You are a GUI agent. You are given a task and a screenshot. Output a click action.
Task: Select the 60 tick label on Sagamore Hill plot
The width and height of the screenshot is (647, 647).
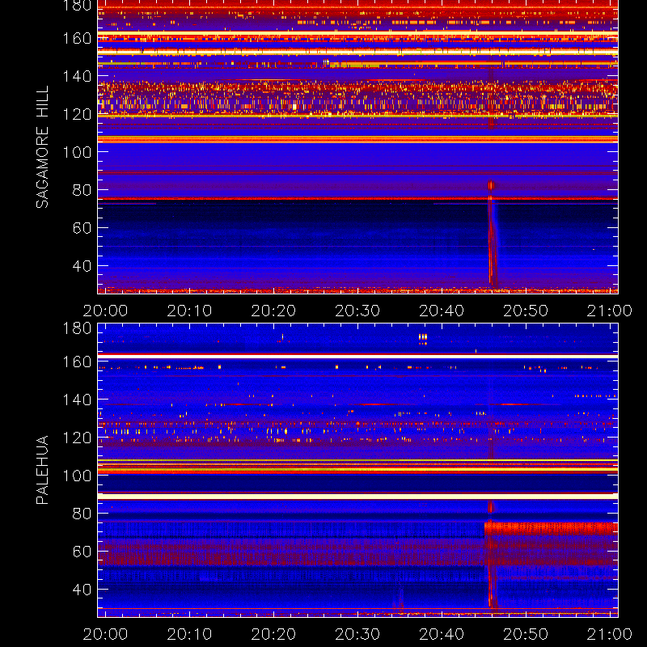click(82, 228)
